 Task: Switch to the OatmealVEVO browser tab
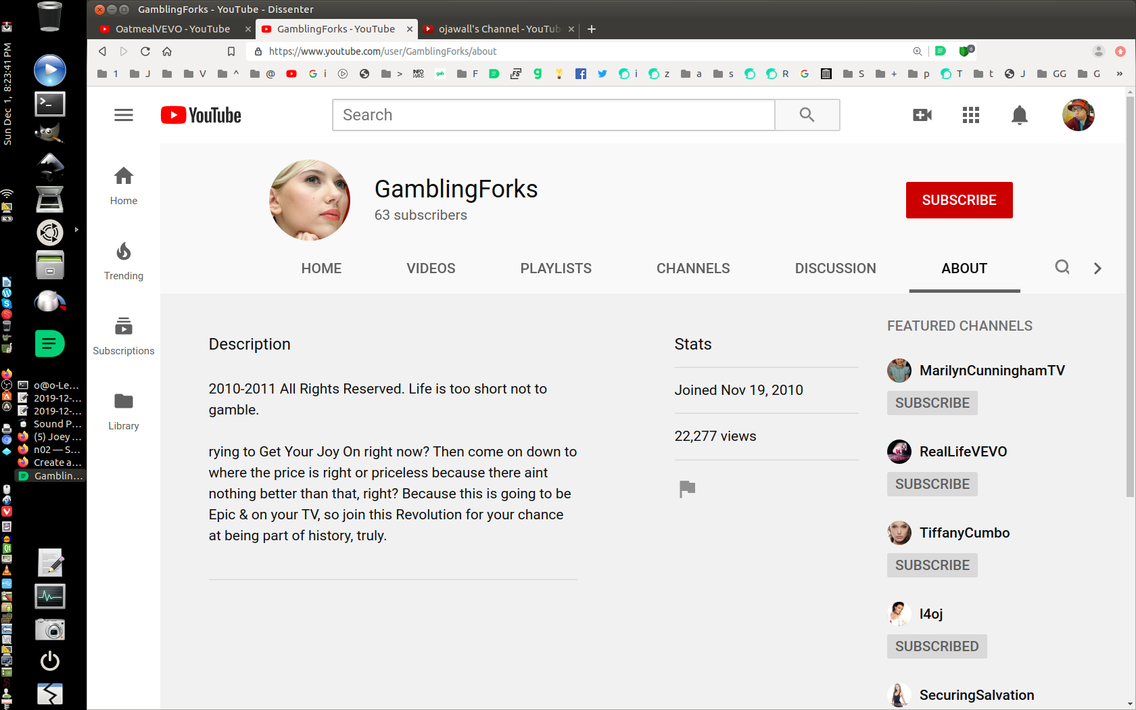pyautogui.click(x=172, y=29)
